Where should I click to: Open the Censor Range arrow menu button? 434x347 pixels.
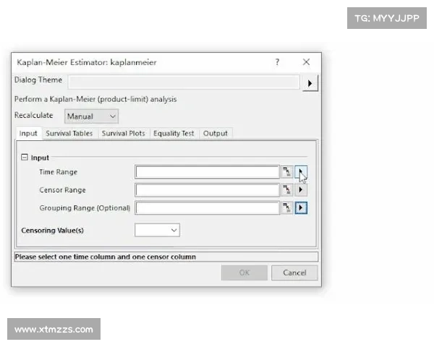(x=302, y=190)
